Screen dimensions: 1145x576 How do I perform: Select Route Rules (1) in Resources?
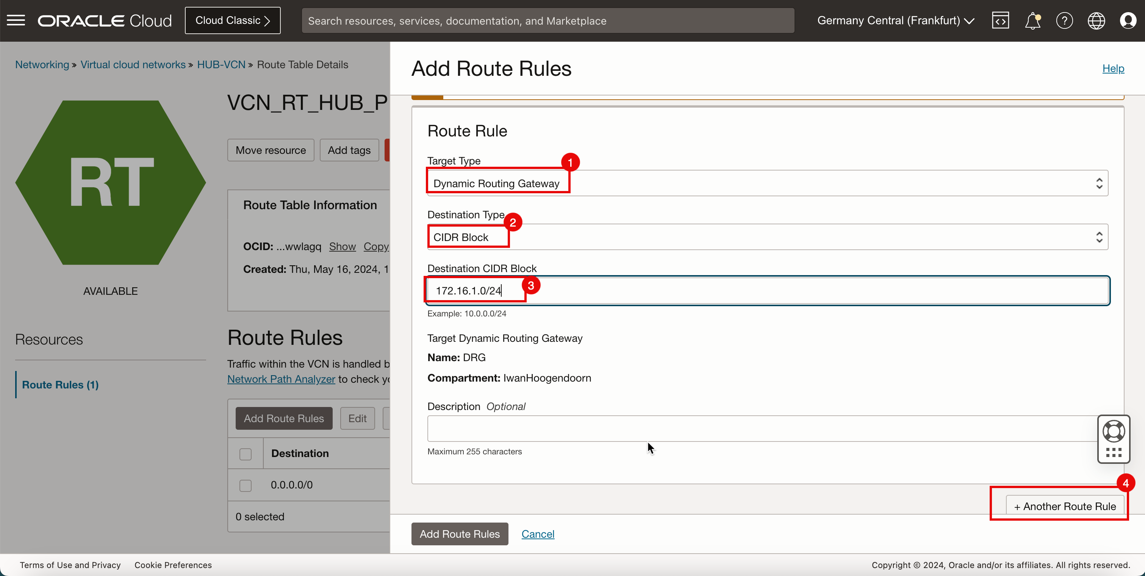61,385
